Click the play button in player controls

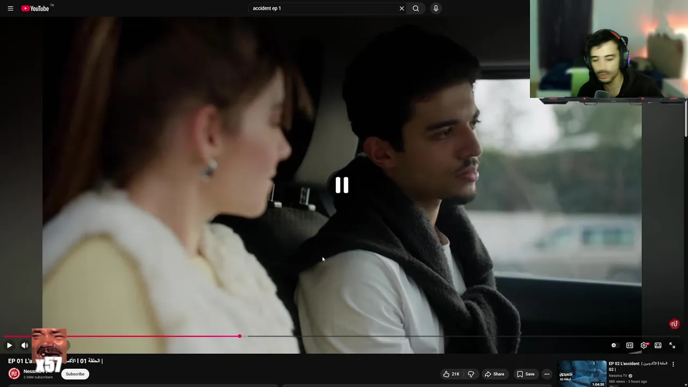coord(9,346)
